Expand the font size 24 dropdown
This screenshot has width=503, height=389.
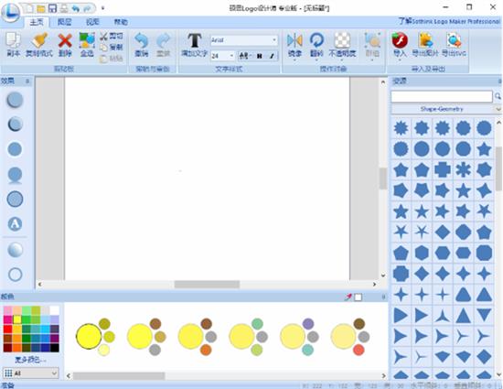222,56
